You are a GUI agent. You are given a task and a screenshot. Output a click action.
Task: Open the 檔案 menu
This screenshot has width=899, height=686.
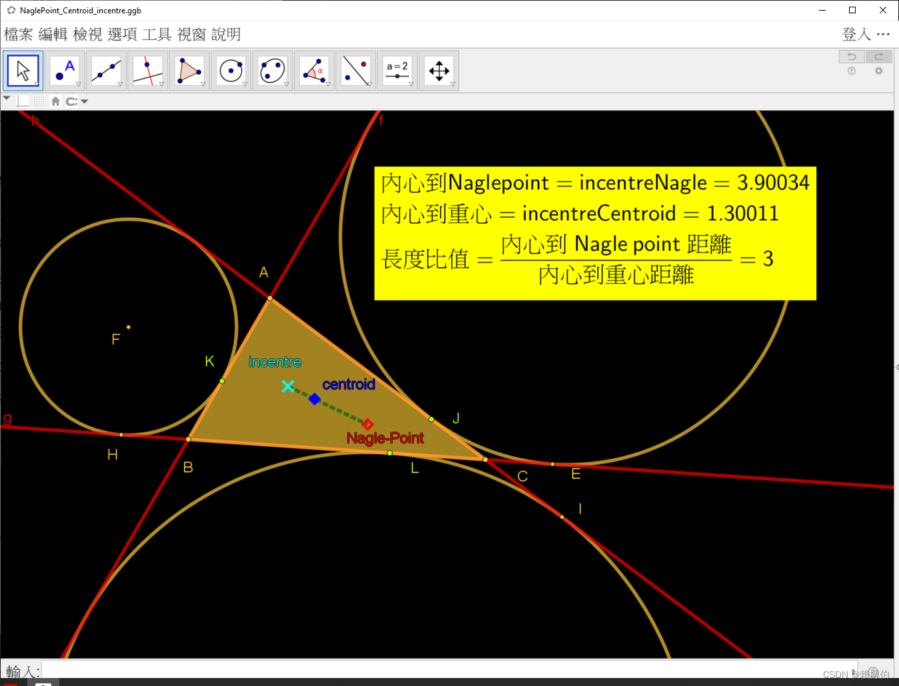19,35
